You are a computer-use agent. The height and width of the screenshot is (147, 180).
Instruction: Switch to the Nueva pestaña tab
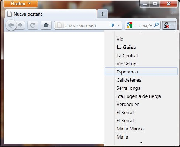(51, 14)
